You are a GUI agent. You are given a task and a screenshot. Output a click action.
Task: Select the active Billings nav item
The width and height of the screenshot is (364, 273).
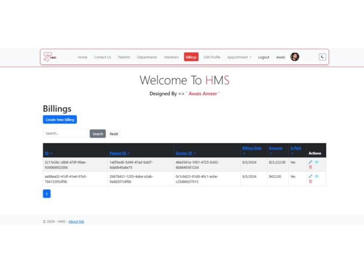pyautogui.click(x=191, y=57)
